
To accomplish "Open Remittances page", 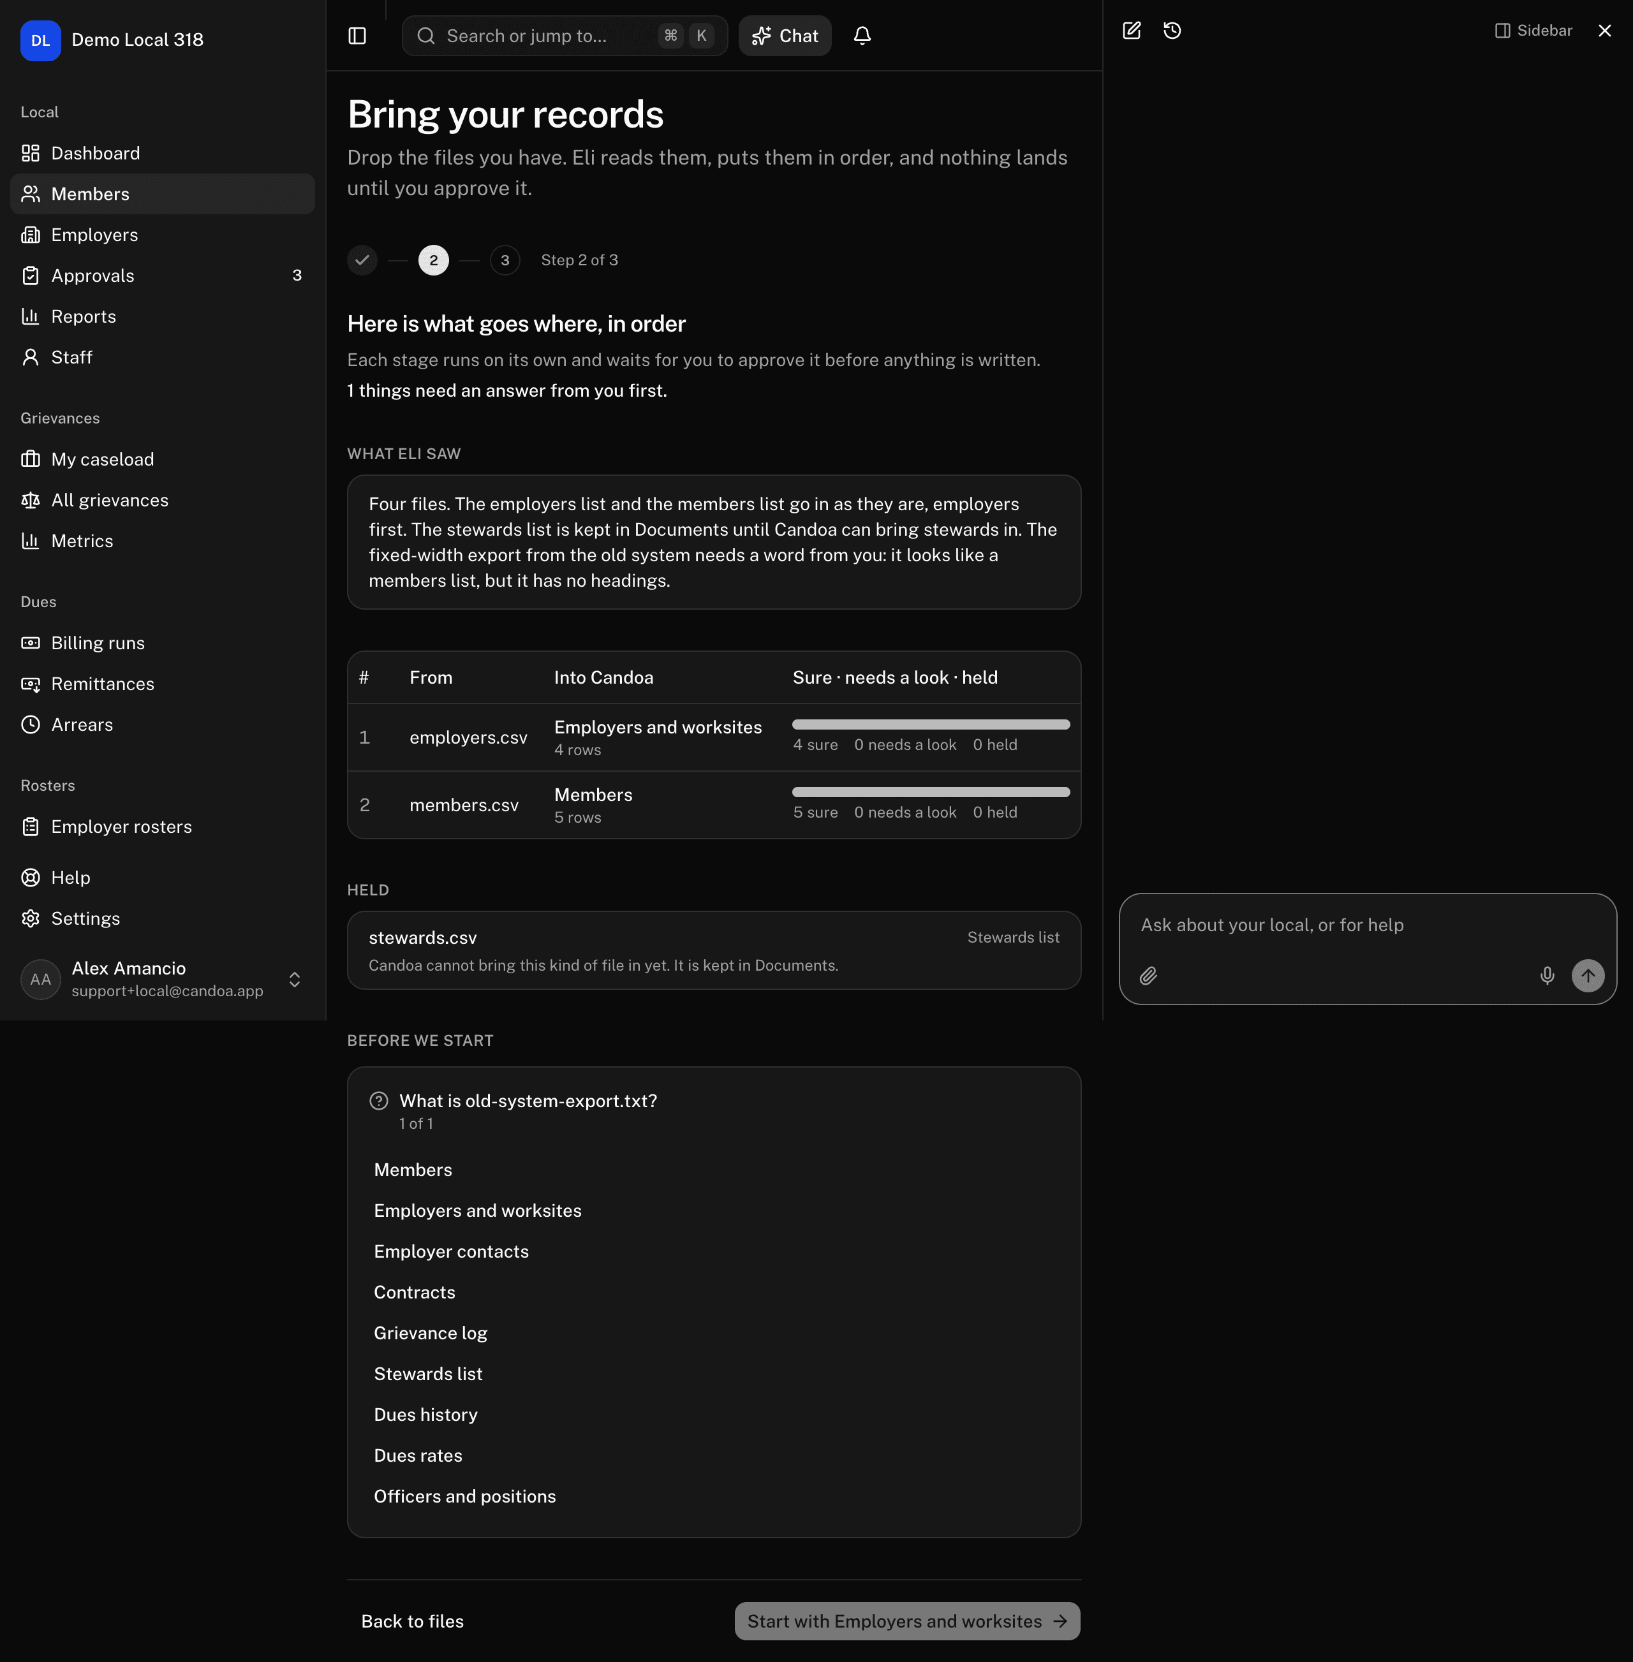I will point(163,684).
